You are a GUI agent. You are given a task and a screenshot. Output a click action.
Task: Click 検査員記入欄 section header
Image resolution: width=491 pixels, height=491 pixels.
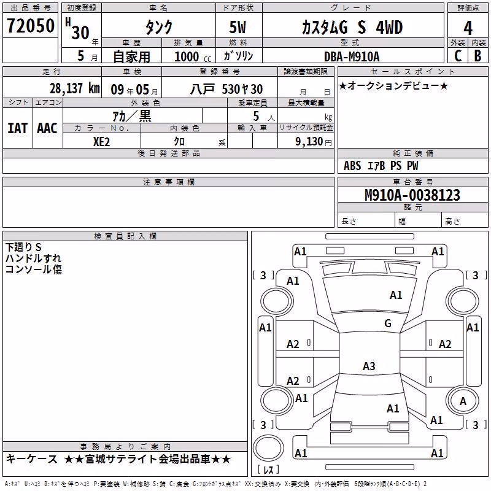click(x=125, y=236)
